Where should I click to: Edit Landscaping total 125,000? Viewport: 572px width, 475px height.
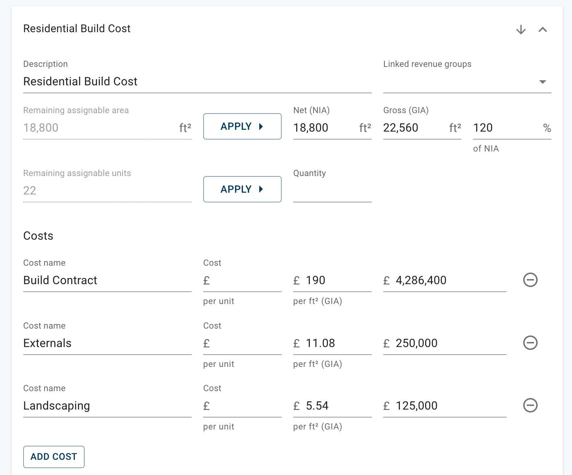point(445,406)
